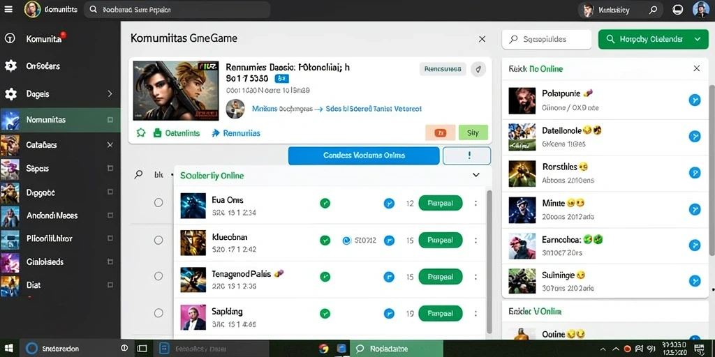Close the Catabars sidebar entry

click(110, 145)
